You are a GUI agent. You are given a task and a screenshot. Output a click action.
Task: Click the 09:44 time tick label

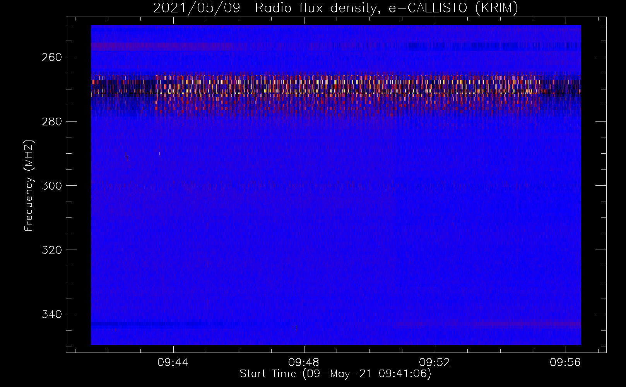(x=173, y=362)
